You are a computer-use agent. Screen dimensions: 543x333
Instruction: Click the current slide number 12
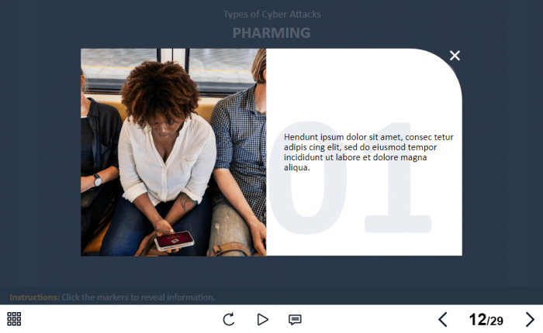click(x=478, y=320)
